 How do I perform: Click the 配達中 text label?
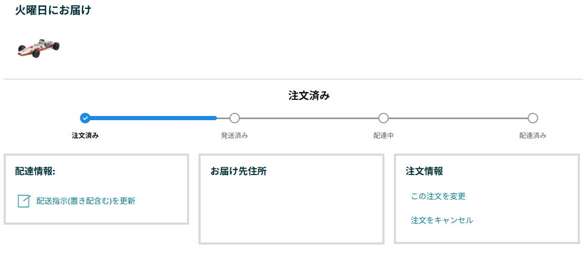tap(383, 136)
